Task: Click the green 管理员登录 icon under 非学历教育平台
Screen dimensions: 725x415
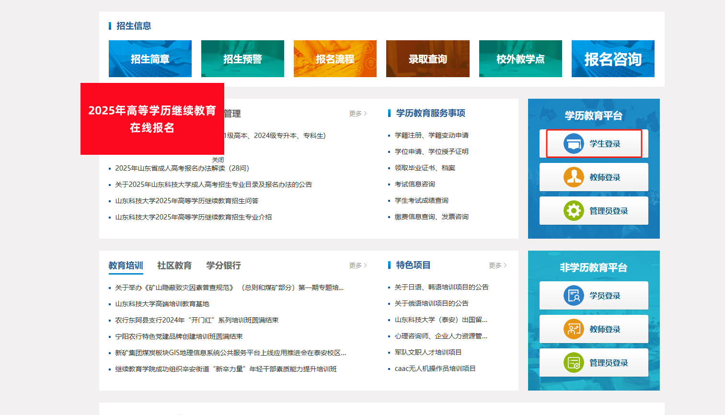Action: click(574, 363)
